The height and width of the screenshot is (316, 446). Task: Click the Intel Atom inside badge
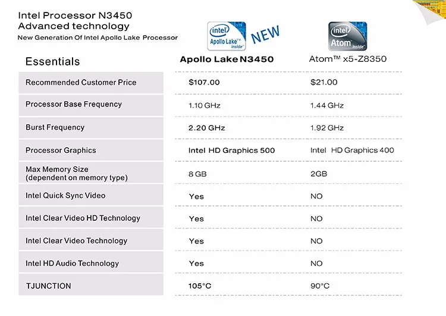click(348, 36)
